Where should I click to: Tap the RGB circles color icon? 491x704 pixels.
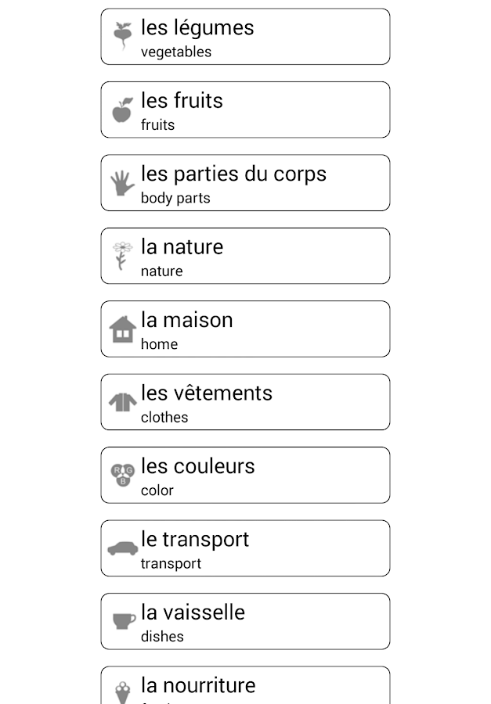123,475
